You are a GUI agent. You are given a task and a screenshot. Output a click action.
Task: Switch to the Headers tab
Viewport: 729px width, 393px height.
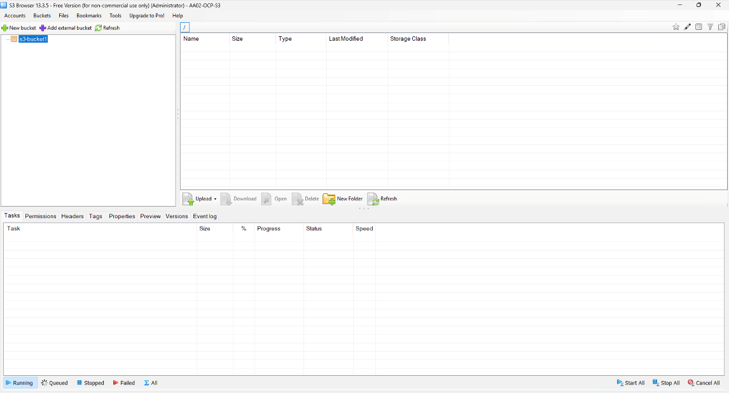tap(73, 216)
